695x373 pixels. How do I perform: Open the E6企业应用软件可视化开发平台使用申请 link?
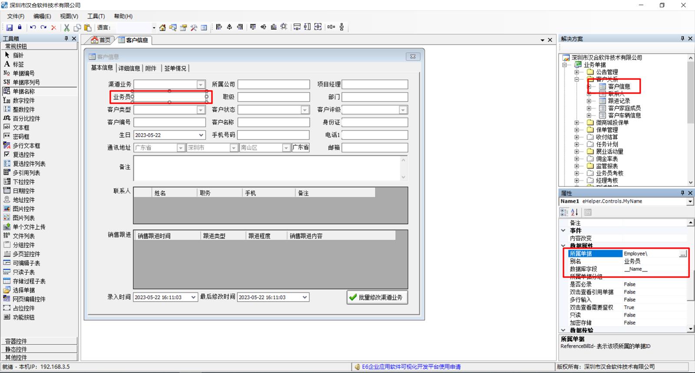click(411, 367)
